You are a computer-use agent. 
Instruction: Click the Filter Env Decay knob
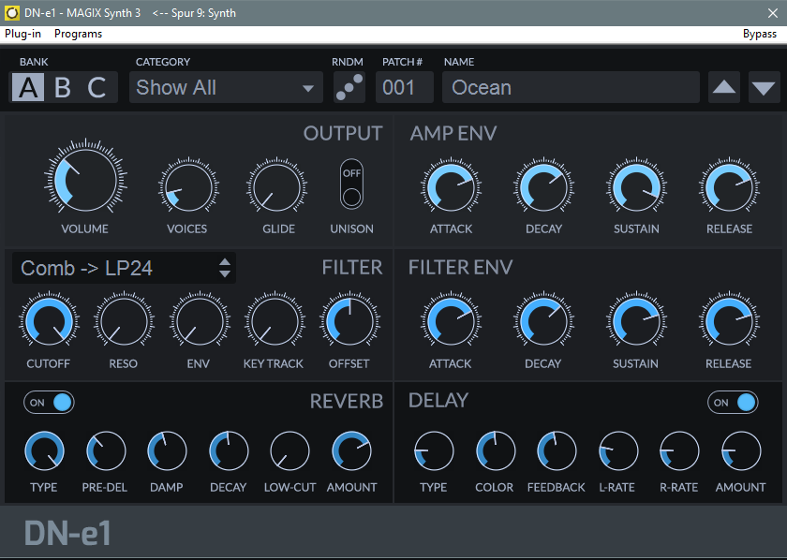coord(543,321)
